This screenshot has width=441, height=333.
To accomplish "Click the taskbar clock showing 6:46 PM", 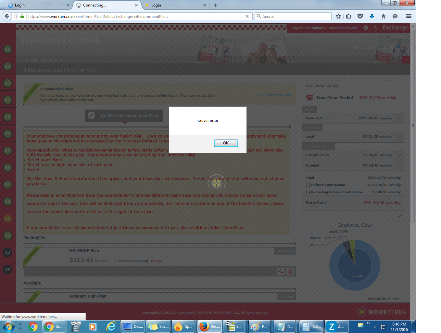I will click(399, 327).
